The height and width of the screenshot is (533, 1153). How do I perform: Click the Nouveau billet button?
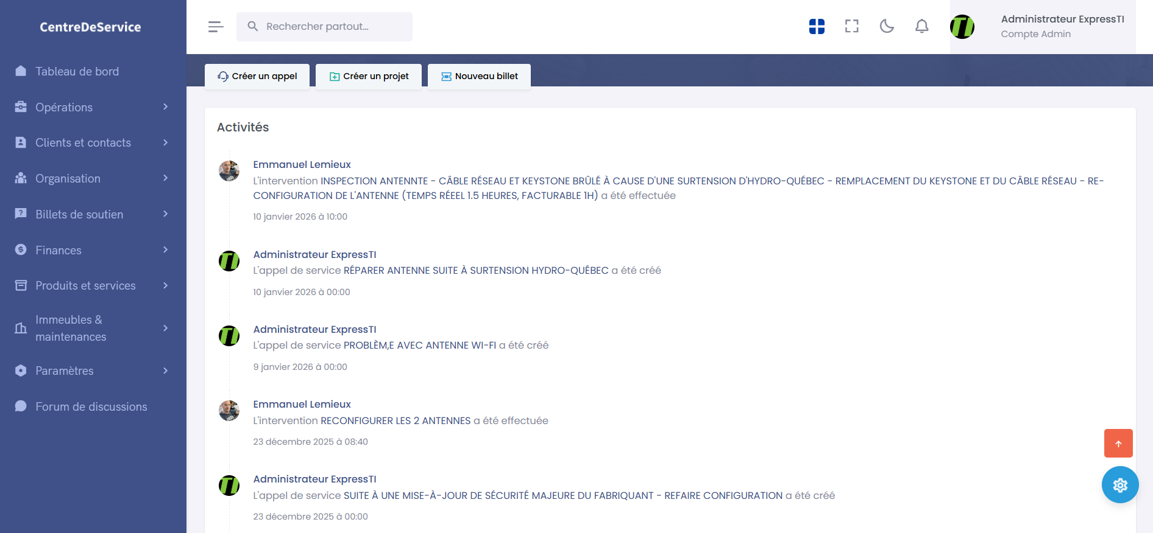pyautogui.click(x=479, y=76)
